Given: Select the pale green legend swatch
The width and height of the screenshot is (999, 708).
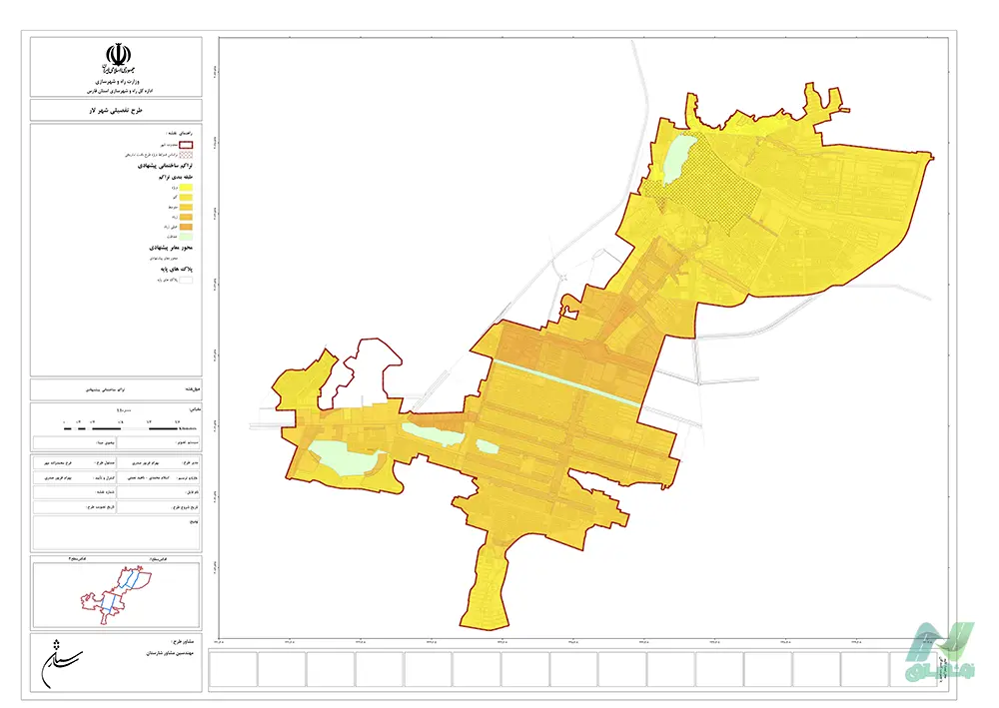Looking at the screenshot, I should (185, 237).
